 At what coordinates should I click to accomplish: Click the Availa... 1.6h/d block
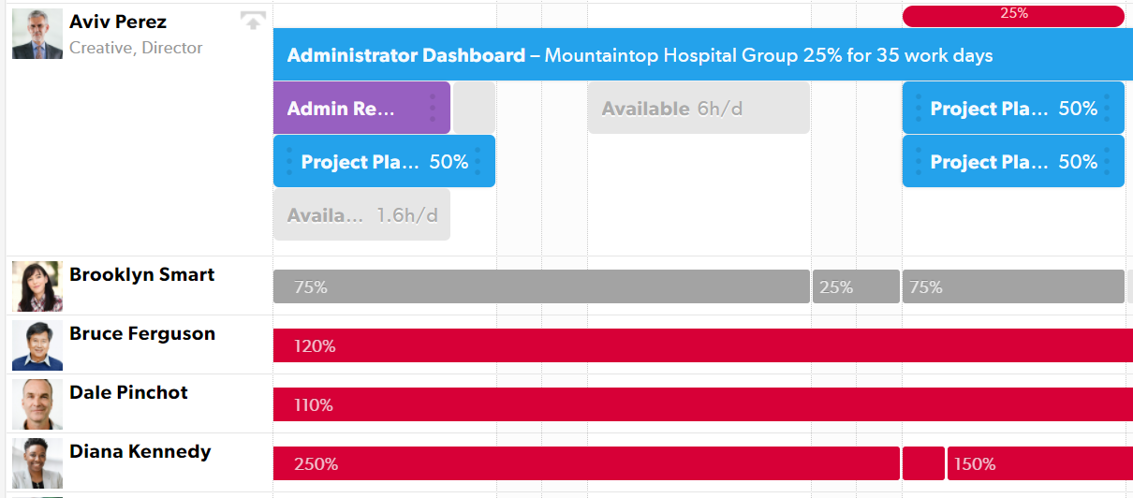[x=361, y=214]
